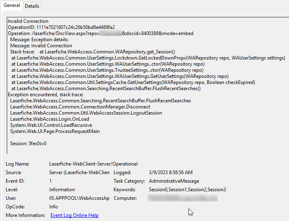The height and width of the screenshot is (221, 289).
Task: Click the Log Name value Laserfiche-WebClient-Server/Operational
Action: [x=93, y=164]
